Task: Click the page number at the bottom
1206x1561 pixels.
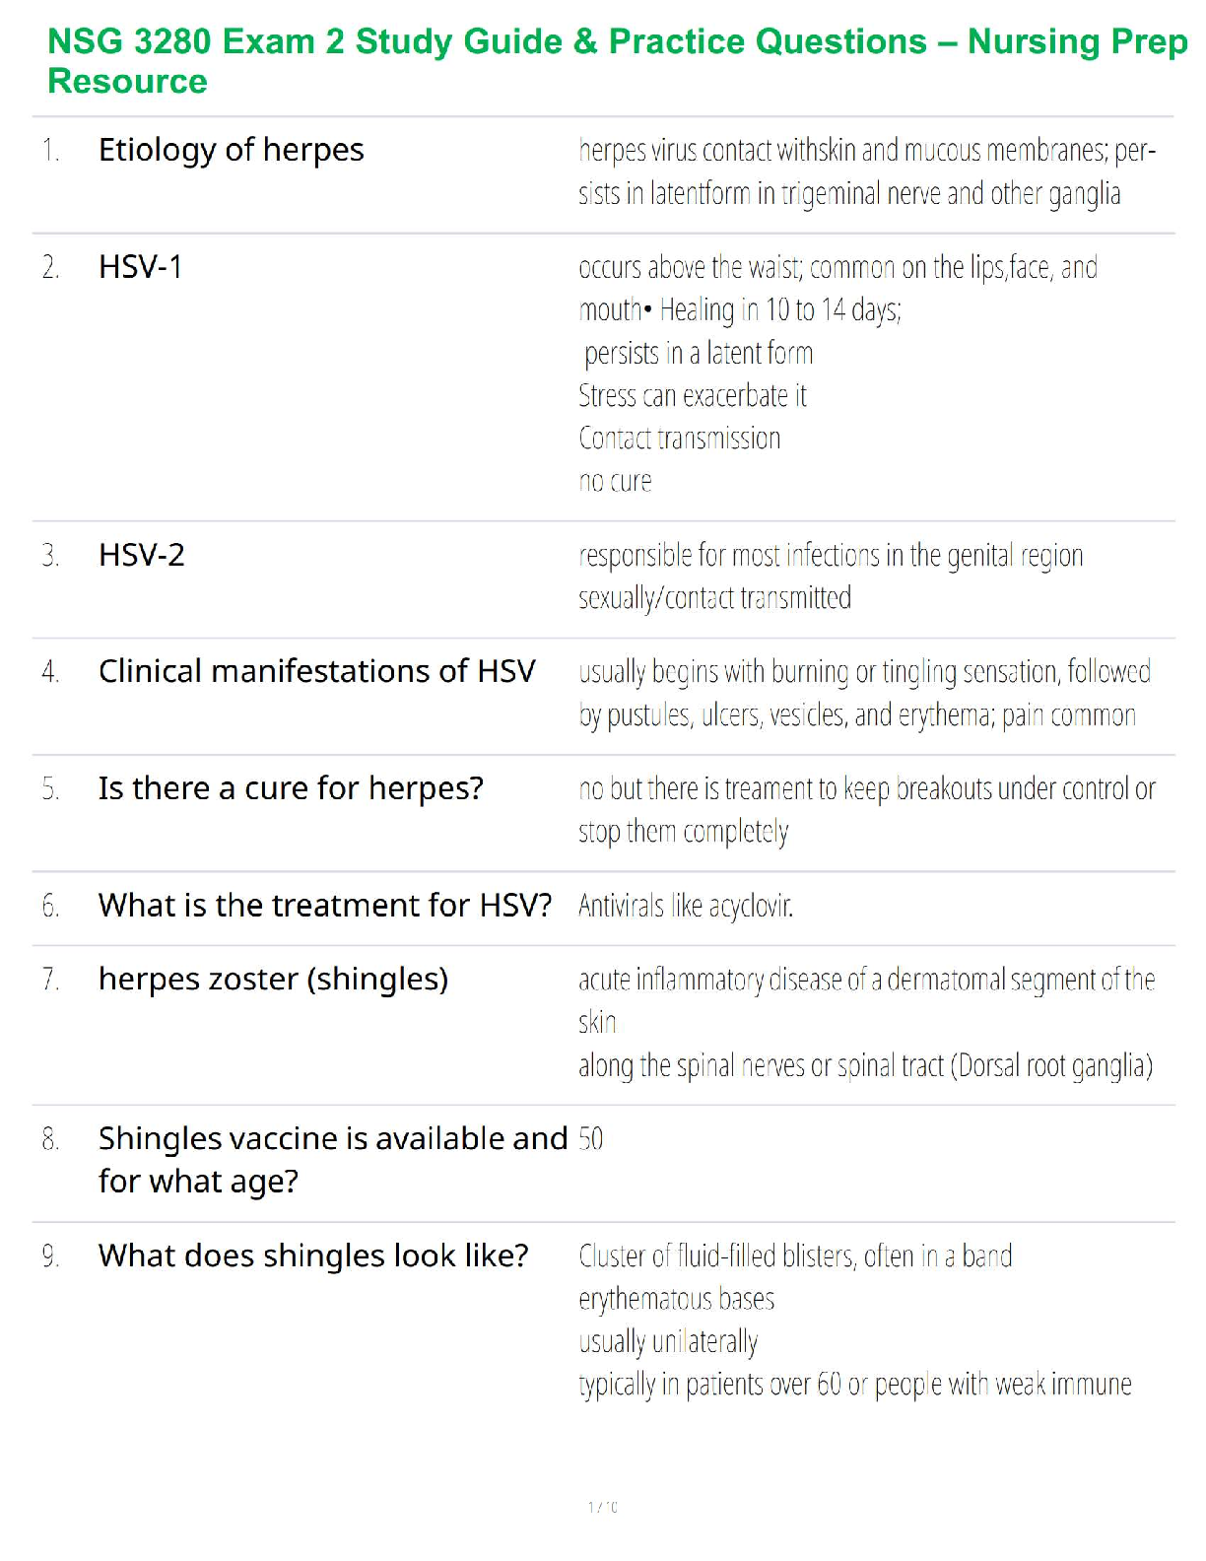Action: click(x=603, y=1507)
